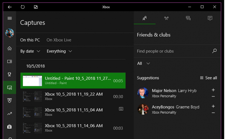Viewport: 225px width, 139px height.
Task: Select the Xbox 11_14_06 AM capture
Action: tap(73, 128)
